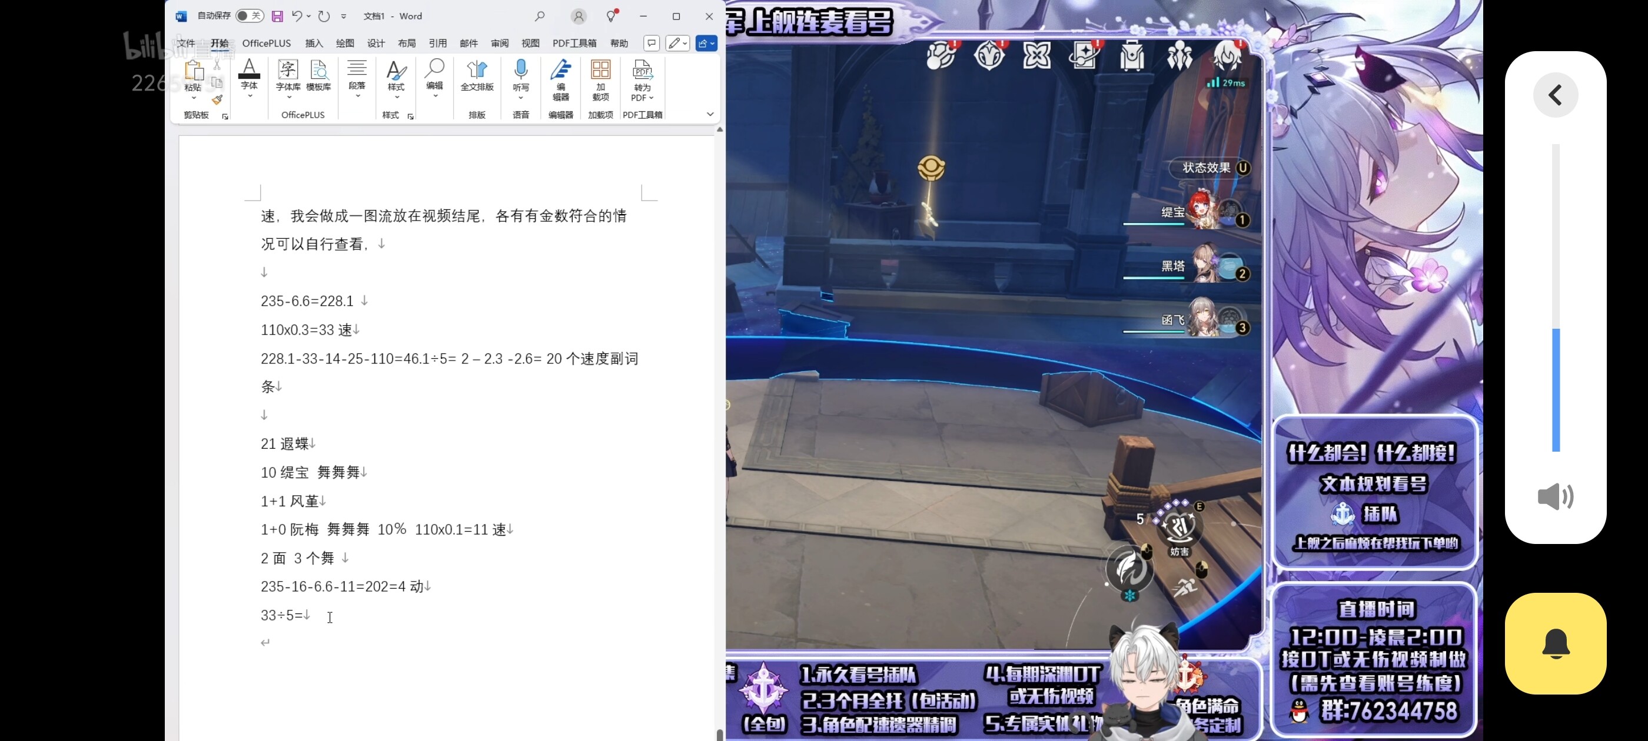The image size is (1648, 741).
Task: Mute the volume speaker icon
Action: click(x=1555, y=496)
